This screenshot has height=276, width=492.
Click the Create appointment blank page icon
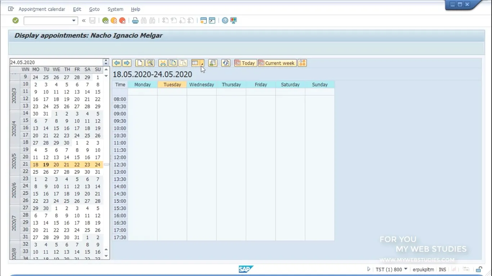pos(140,63)
